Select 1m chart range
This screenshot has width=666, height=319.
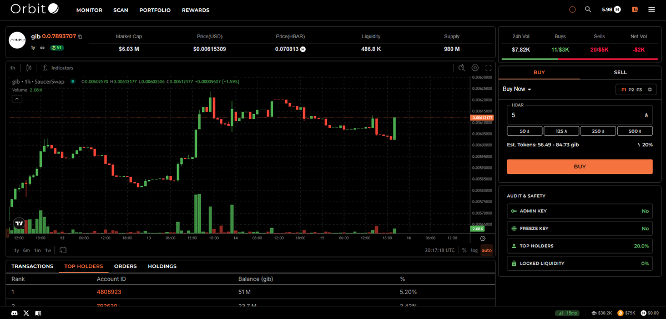[x=37, y=250]
